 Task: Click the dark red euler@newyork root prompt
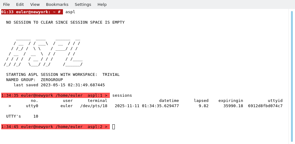pos(32,12)
